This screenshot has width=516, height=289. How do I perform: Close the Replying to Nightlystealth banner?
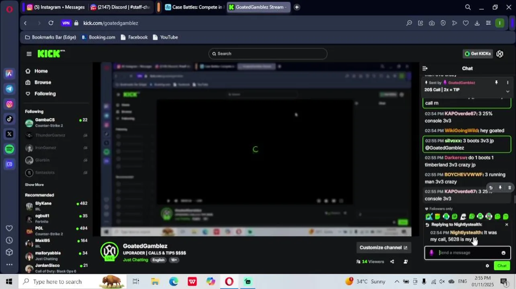(506, 225)
